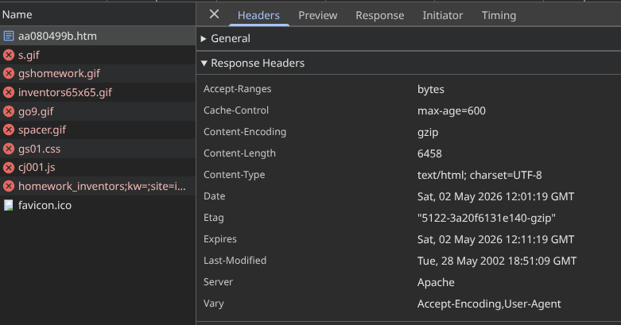Viewport: 621px width, 325px height.
Task: Click the 6458 content length value
Action: (429, 153)
